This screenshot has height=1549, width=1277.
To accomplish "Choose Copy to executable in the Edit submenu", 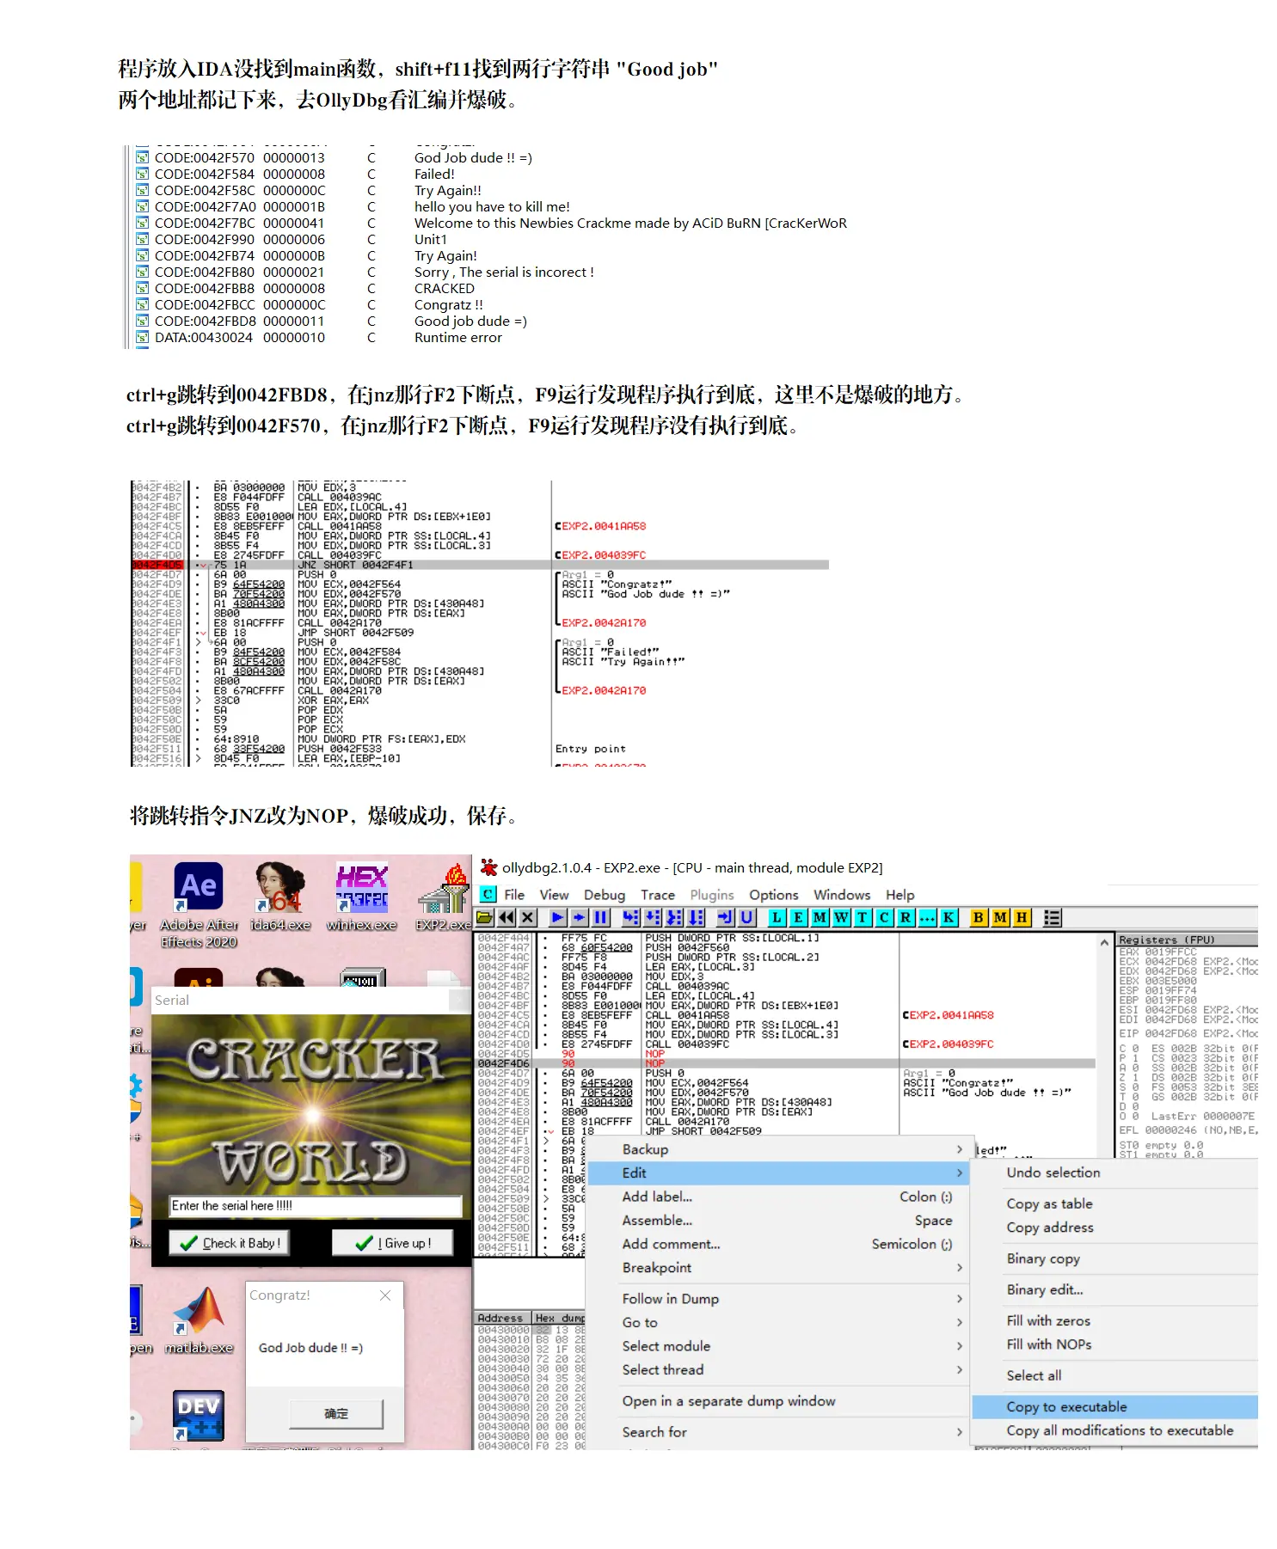I will point(1114,1406).
